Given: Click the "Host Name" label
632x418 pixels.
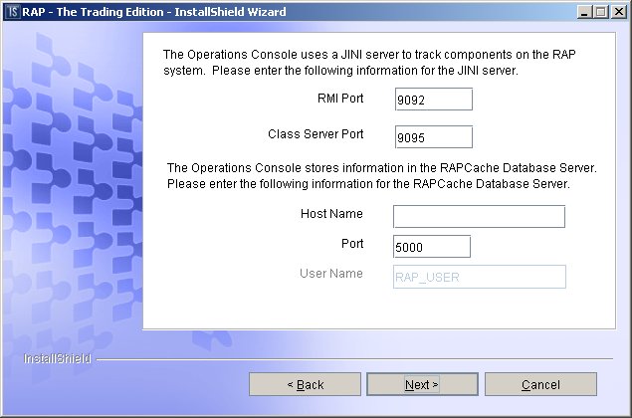Looking at the screenshot, I should click(331, 214).
